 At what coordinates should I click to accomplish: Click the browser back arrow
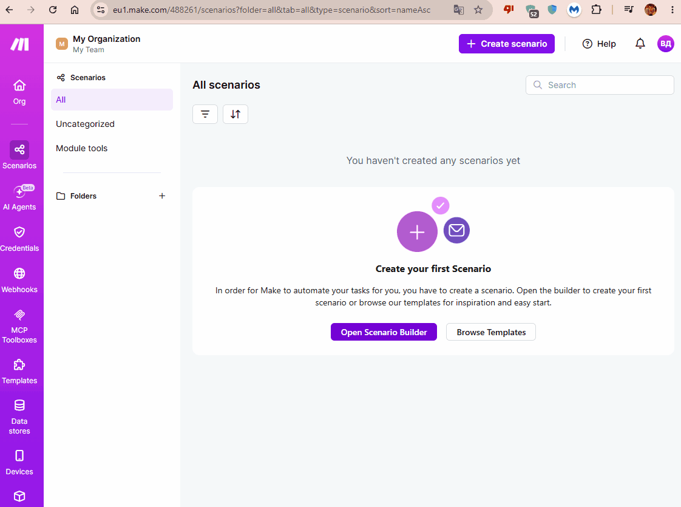[9, 10]
